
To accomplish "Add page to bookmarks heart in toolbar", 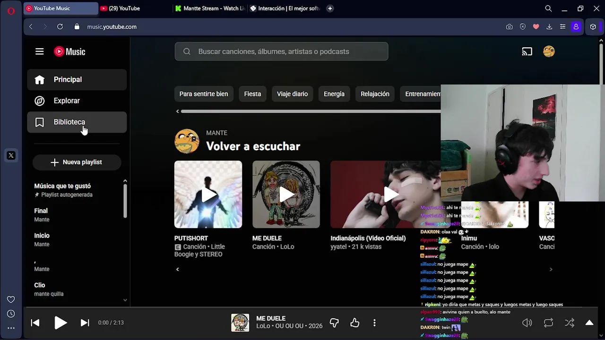I will click(x=536, y=27).
